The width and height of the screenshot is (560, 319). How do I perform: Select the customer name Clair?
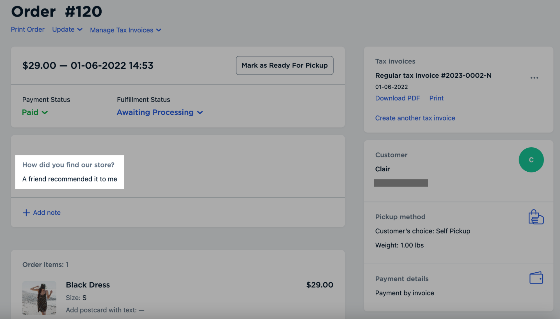coord(382,169)
